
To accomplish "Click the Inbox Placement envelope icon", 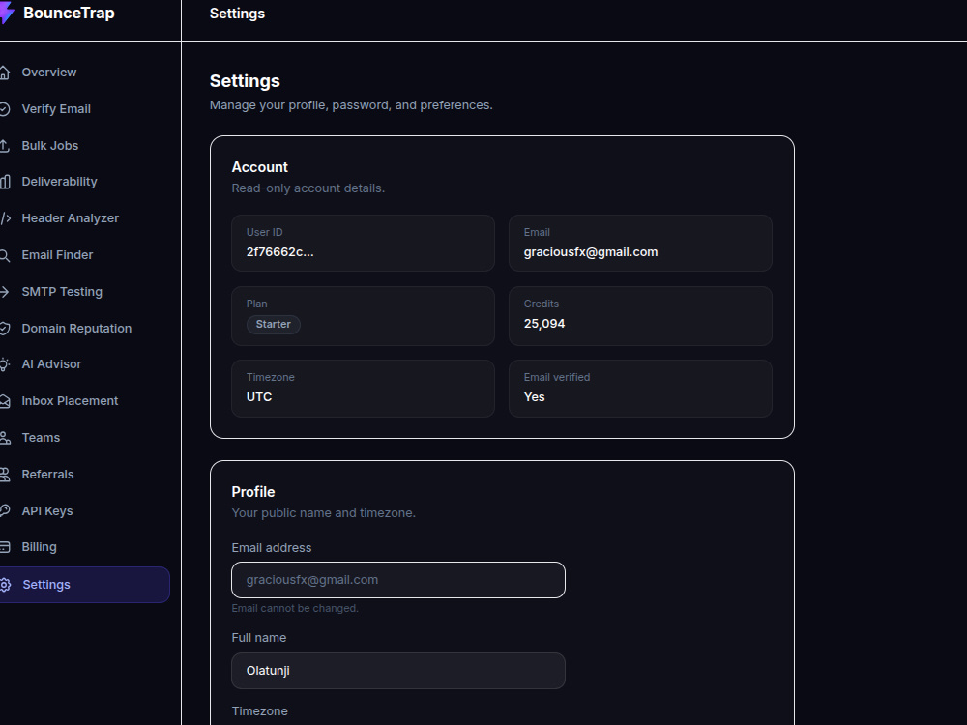I will [x=4, y=401].
